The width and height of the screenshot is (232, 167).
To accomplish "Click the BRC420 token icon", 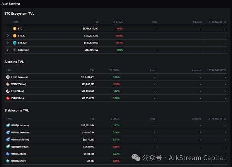I will pos(15,43).
